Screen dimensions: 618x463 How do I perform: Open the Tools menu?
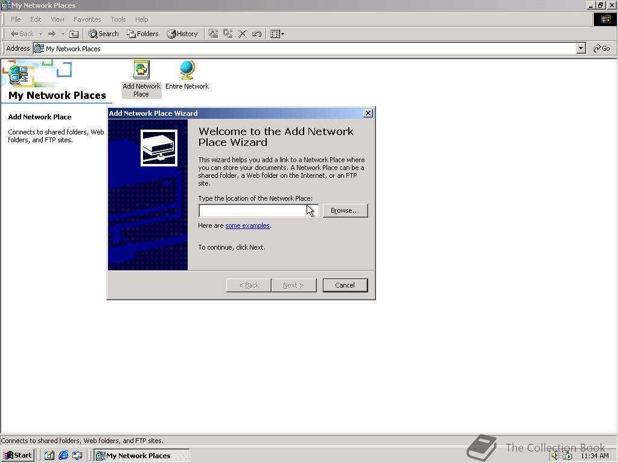118,19
